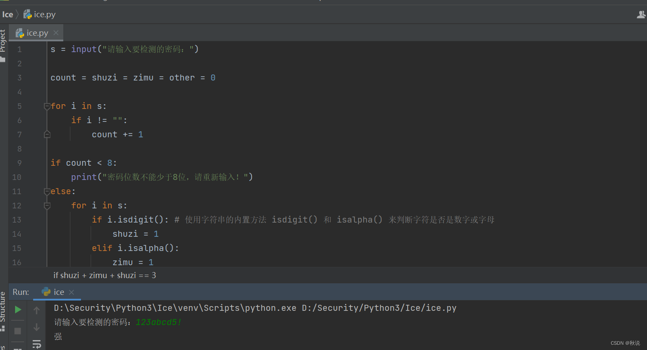Click the Structure icon in the left strip
Screen dimensions: 647x350
coord(3,328)
